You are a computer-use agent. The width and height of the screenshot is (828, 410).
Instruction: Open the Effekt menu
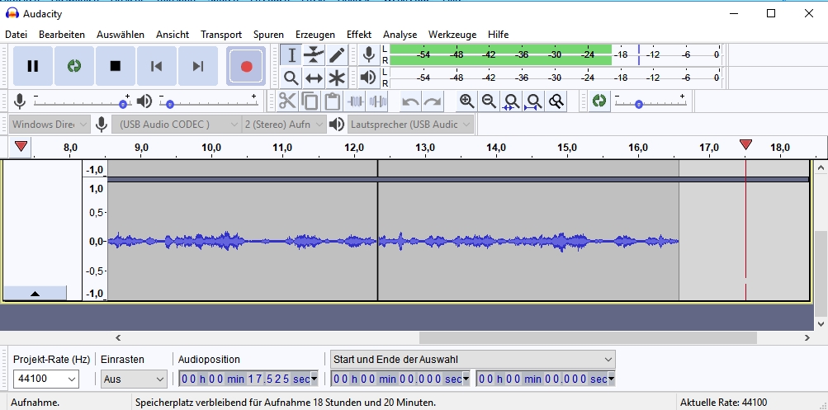(359, 35)
